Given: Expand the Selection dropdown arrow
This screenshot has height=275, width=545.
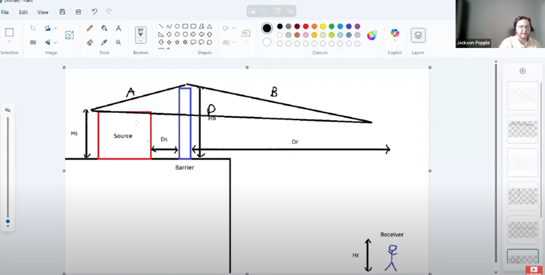Looking at the screenshot, I should click(9, 41).
